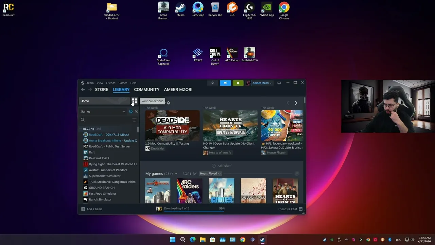Open Friends & Chat

[290, 209]
